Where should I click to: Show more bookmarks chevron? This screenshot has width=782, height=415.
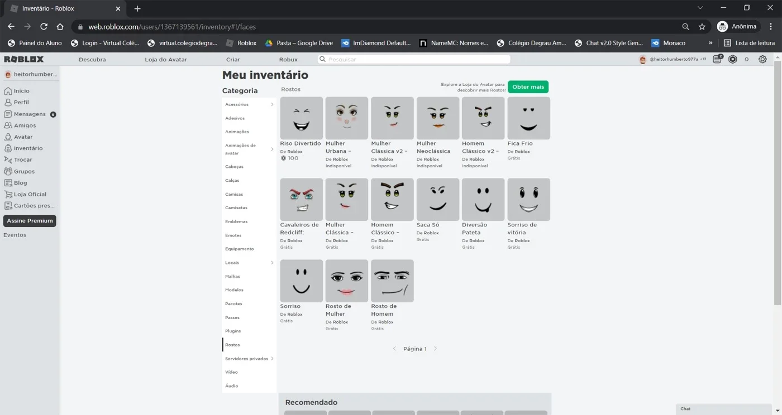pos(711,43)
